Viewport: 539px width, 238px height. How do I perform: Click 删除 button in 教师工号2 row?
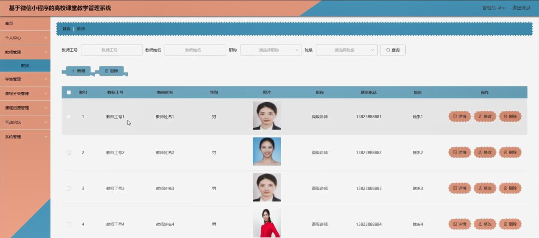click(x=510, y=152)
